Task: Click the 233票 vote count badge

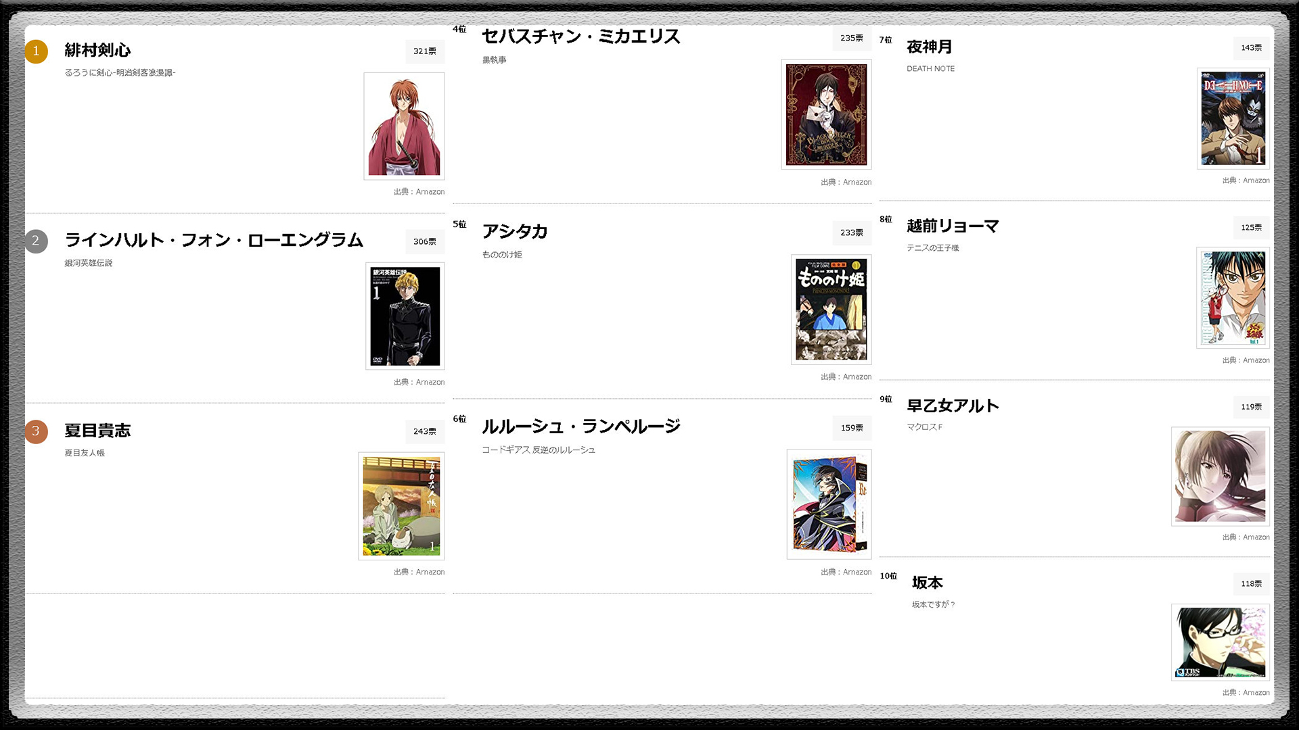Action: coord(852,233)
